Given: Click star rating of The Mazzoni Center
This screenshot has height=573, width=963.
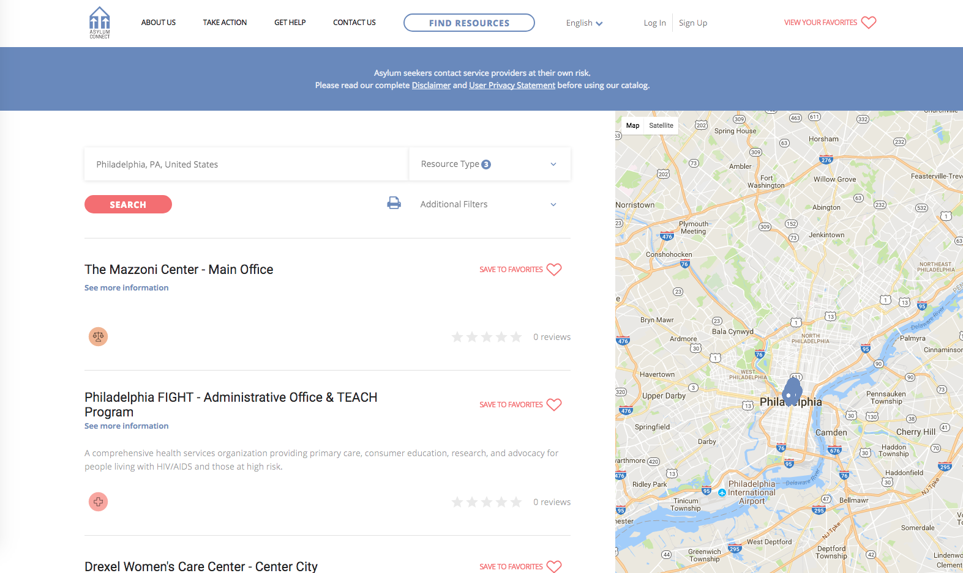Looking at the screenshot, I should [x=487, y=337].
